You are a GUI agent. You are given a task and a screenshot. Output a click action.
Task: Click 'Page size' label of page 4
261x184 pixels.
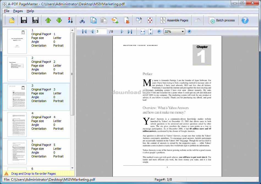coord(37,121)
